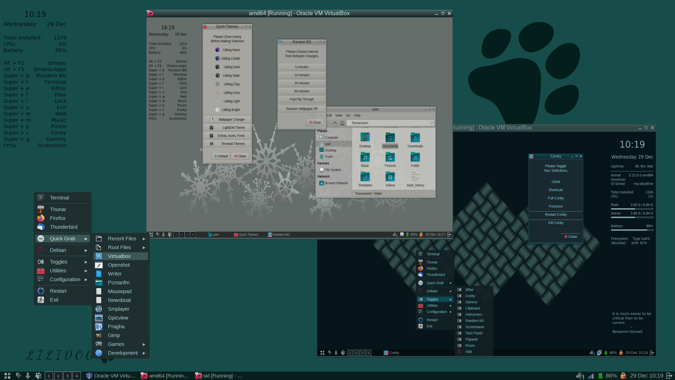Launch Pragha music player entry
Screen dimensions: 675x380
[121, 327]
